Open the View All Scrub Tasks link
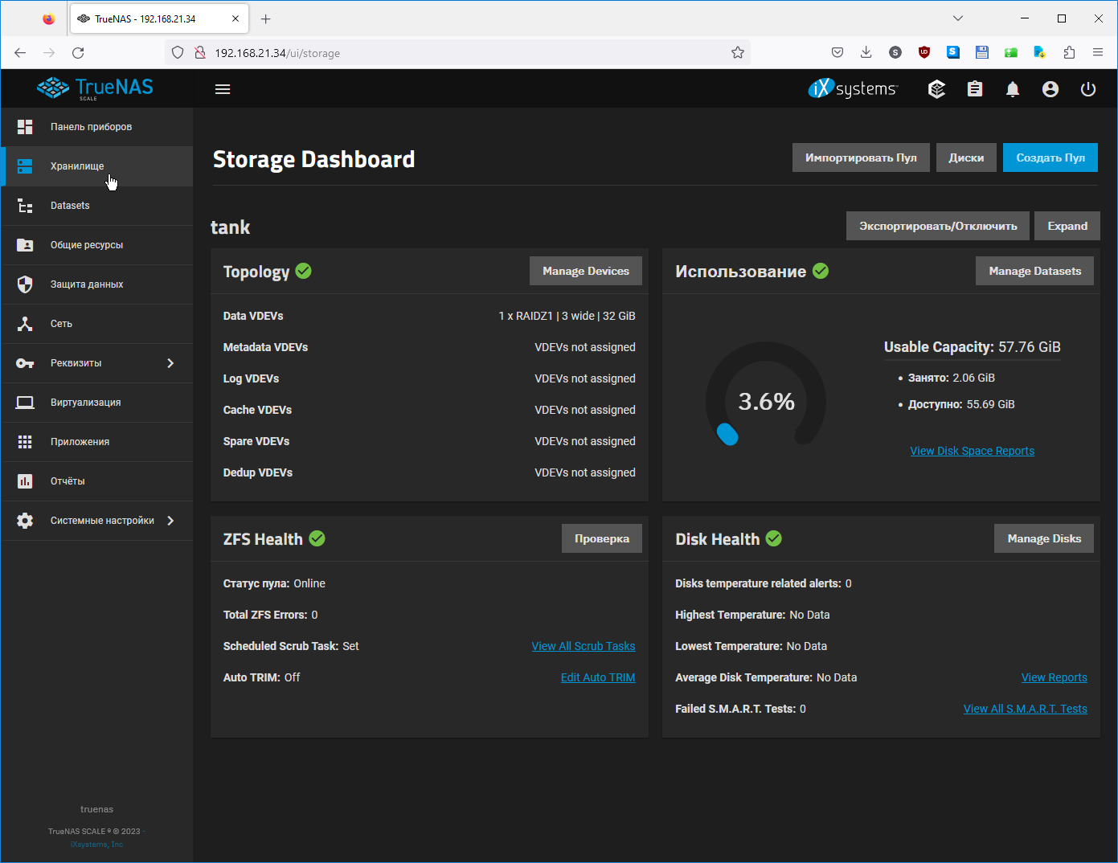This screenshot has width=1118, height=863. 583,646
